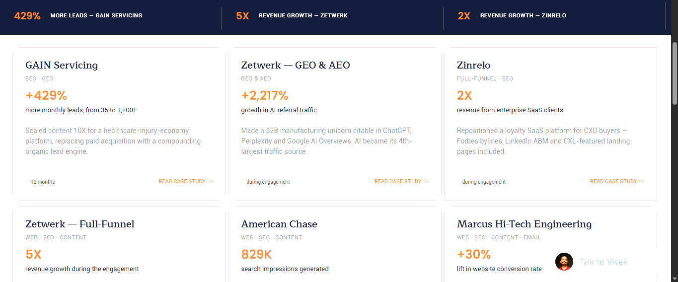Click 429% More Leads GAIN Servicing ticker item

coord(78,16)
